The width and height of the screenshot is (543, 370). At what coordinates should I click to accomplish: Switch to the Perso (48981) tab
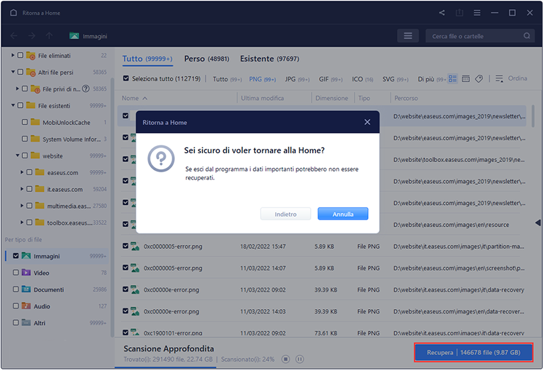[x=207, y=59]
